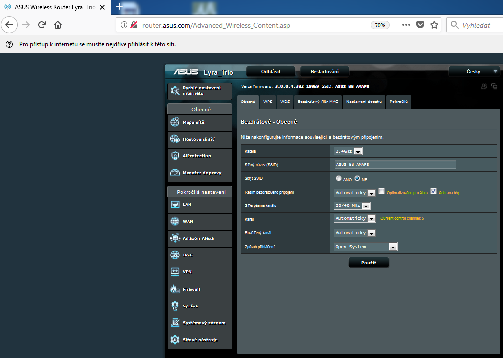The width and height of the screenshot is (503, 358).
Task: Save page to Pocket icon
Action: click(x=420, y=25)
